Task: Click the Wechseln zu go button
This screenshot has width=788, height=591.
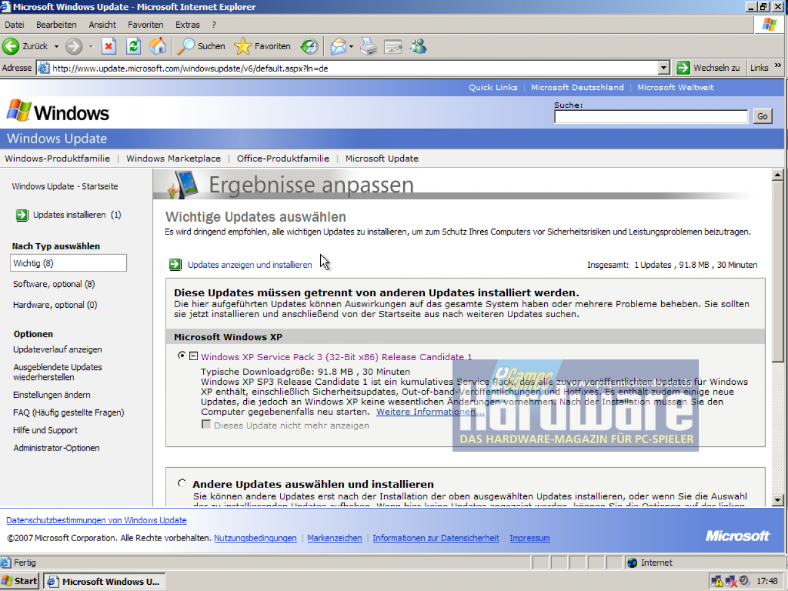Action: (x=708, y=68)
